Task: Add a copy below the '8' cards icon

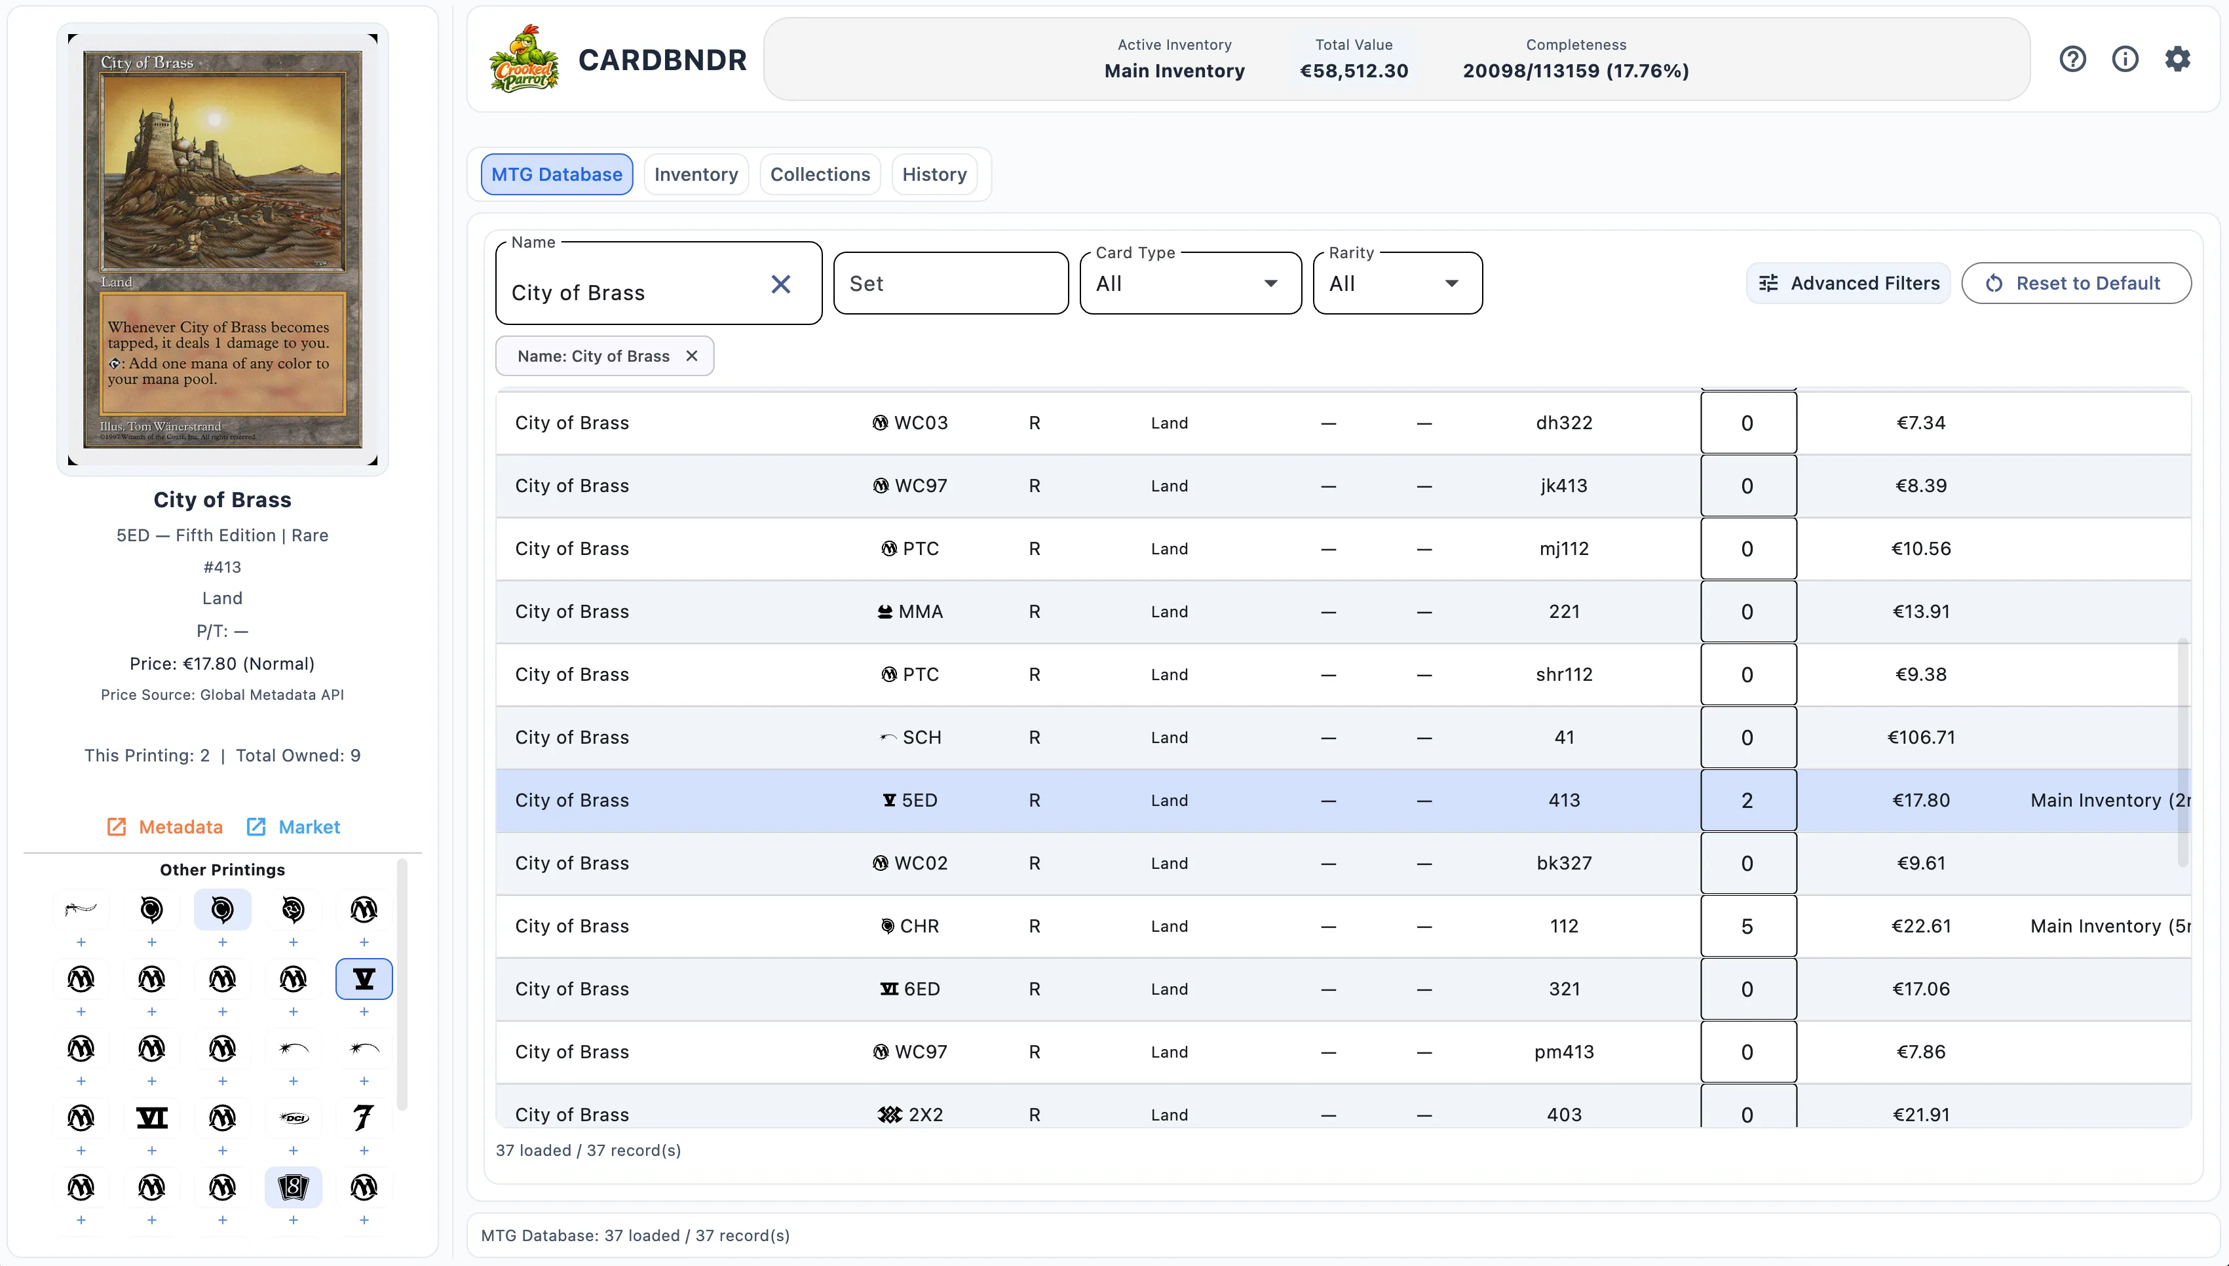Action: point(293,1221)
